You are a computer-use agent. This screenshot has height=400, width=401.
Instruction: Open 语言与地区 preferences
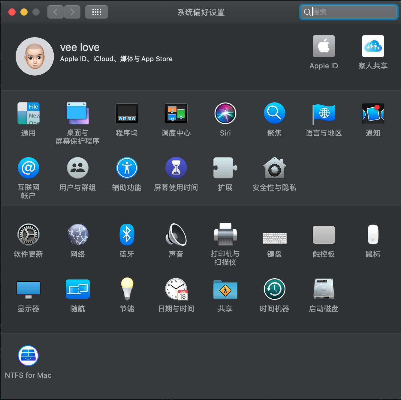(x=324, y=114)
